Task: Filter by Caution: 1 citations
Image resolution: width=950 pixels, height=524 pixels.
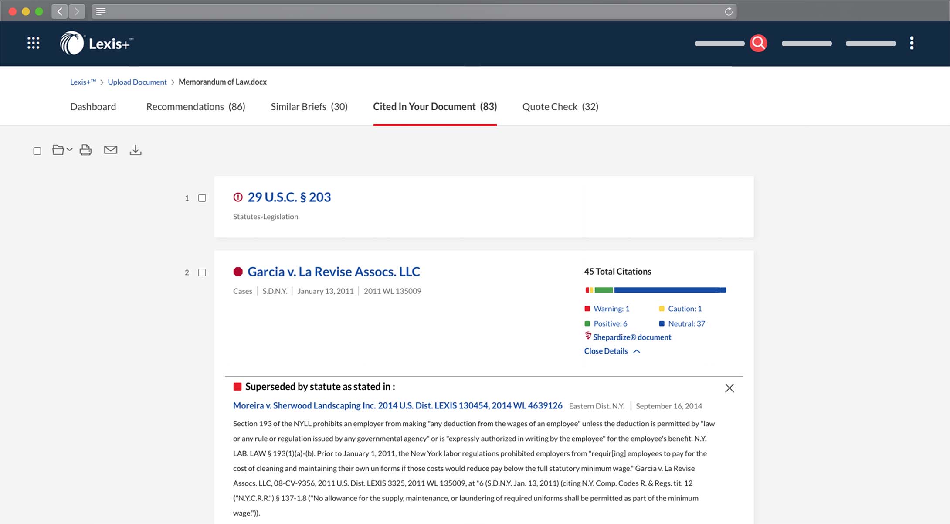Action: point(685,309)
